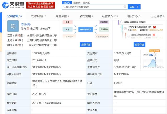167x114 pixels.
Task: Click the 经营状态 value 存续
Action: [x=117, y=60]
